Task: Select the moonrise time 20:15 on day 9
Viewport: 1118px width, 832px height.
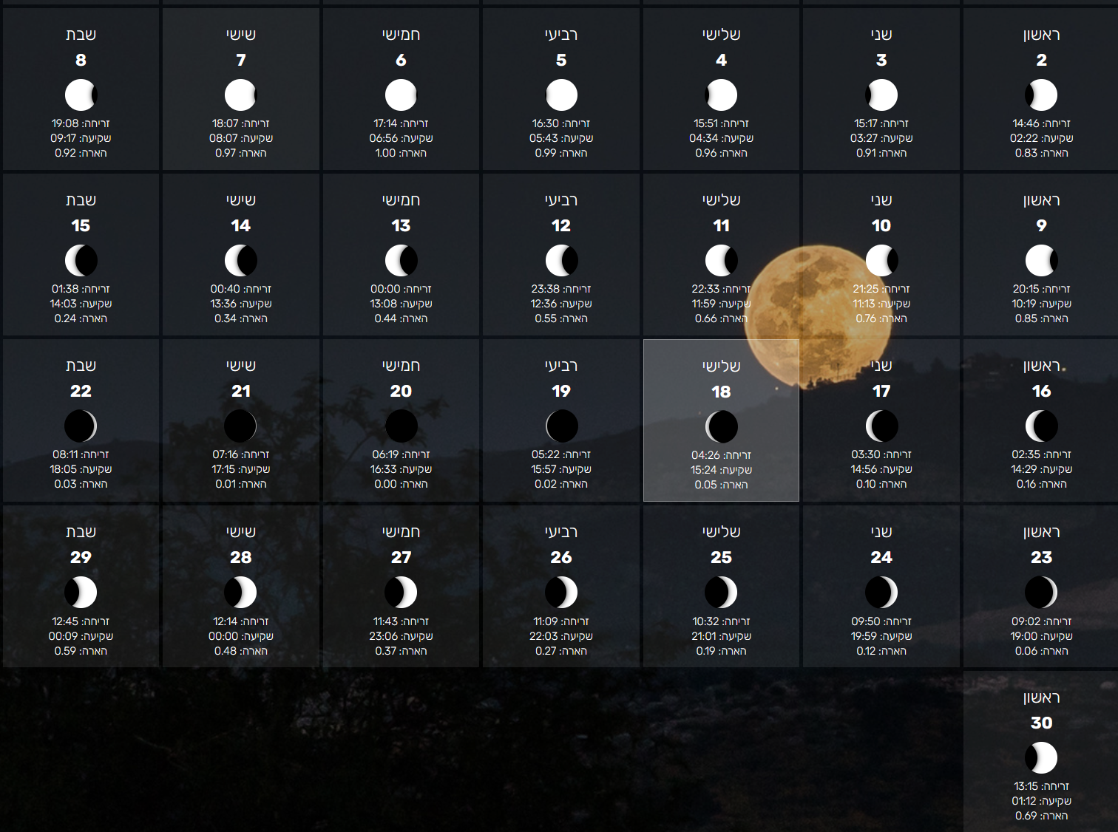Action: [x=1026, y=289]
